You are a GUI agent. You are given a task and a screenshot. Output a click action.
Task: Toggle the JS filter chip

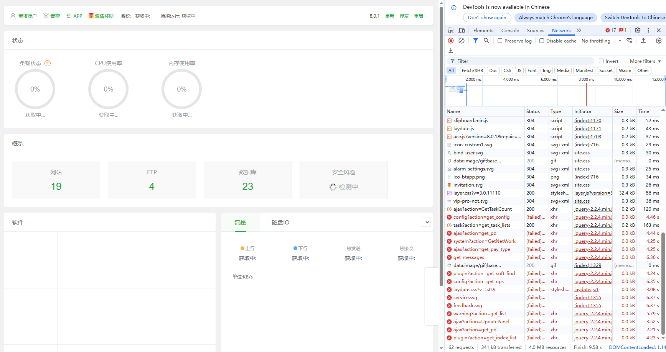point(519,70)
